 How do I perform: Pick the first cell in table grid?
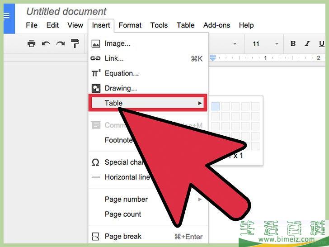[x=216, y=106]
